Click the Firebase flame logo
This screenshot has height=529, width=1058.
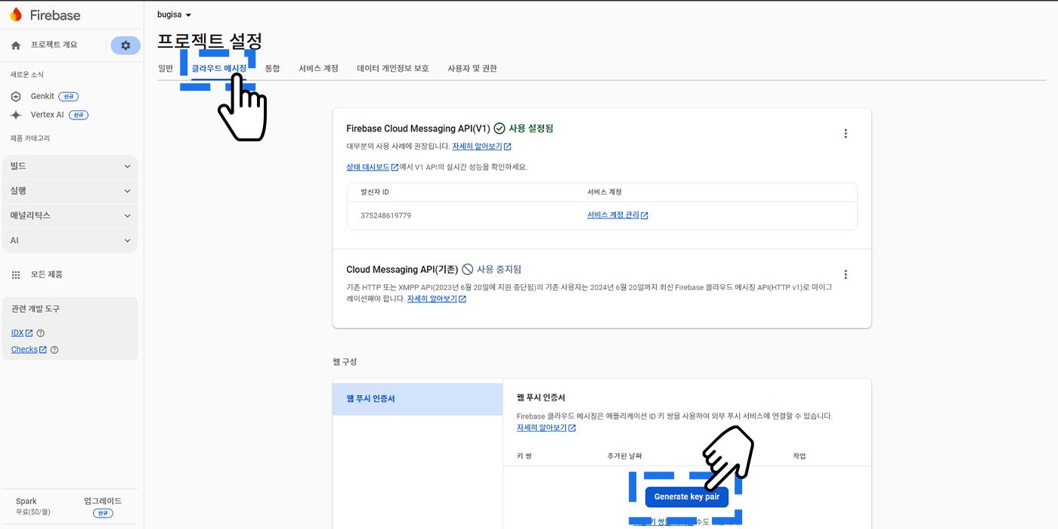coord(16,14)
